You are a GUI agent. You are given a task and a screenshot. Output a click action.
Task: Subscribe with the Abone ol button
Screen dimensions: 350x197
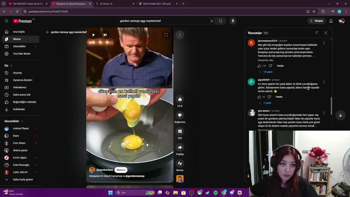pos(121,170)
